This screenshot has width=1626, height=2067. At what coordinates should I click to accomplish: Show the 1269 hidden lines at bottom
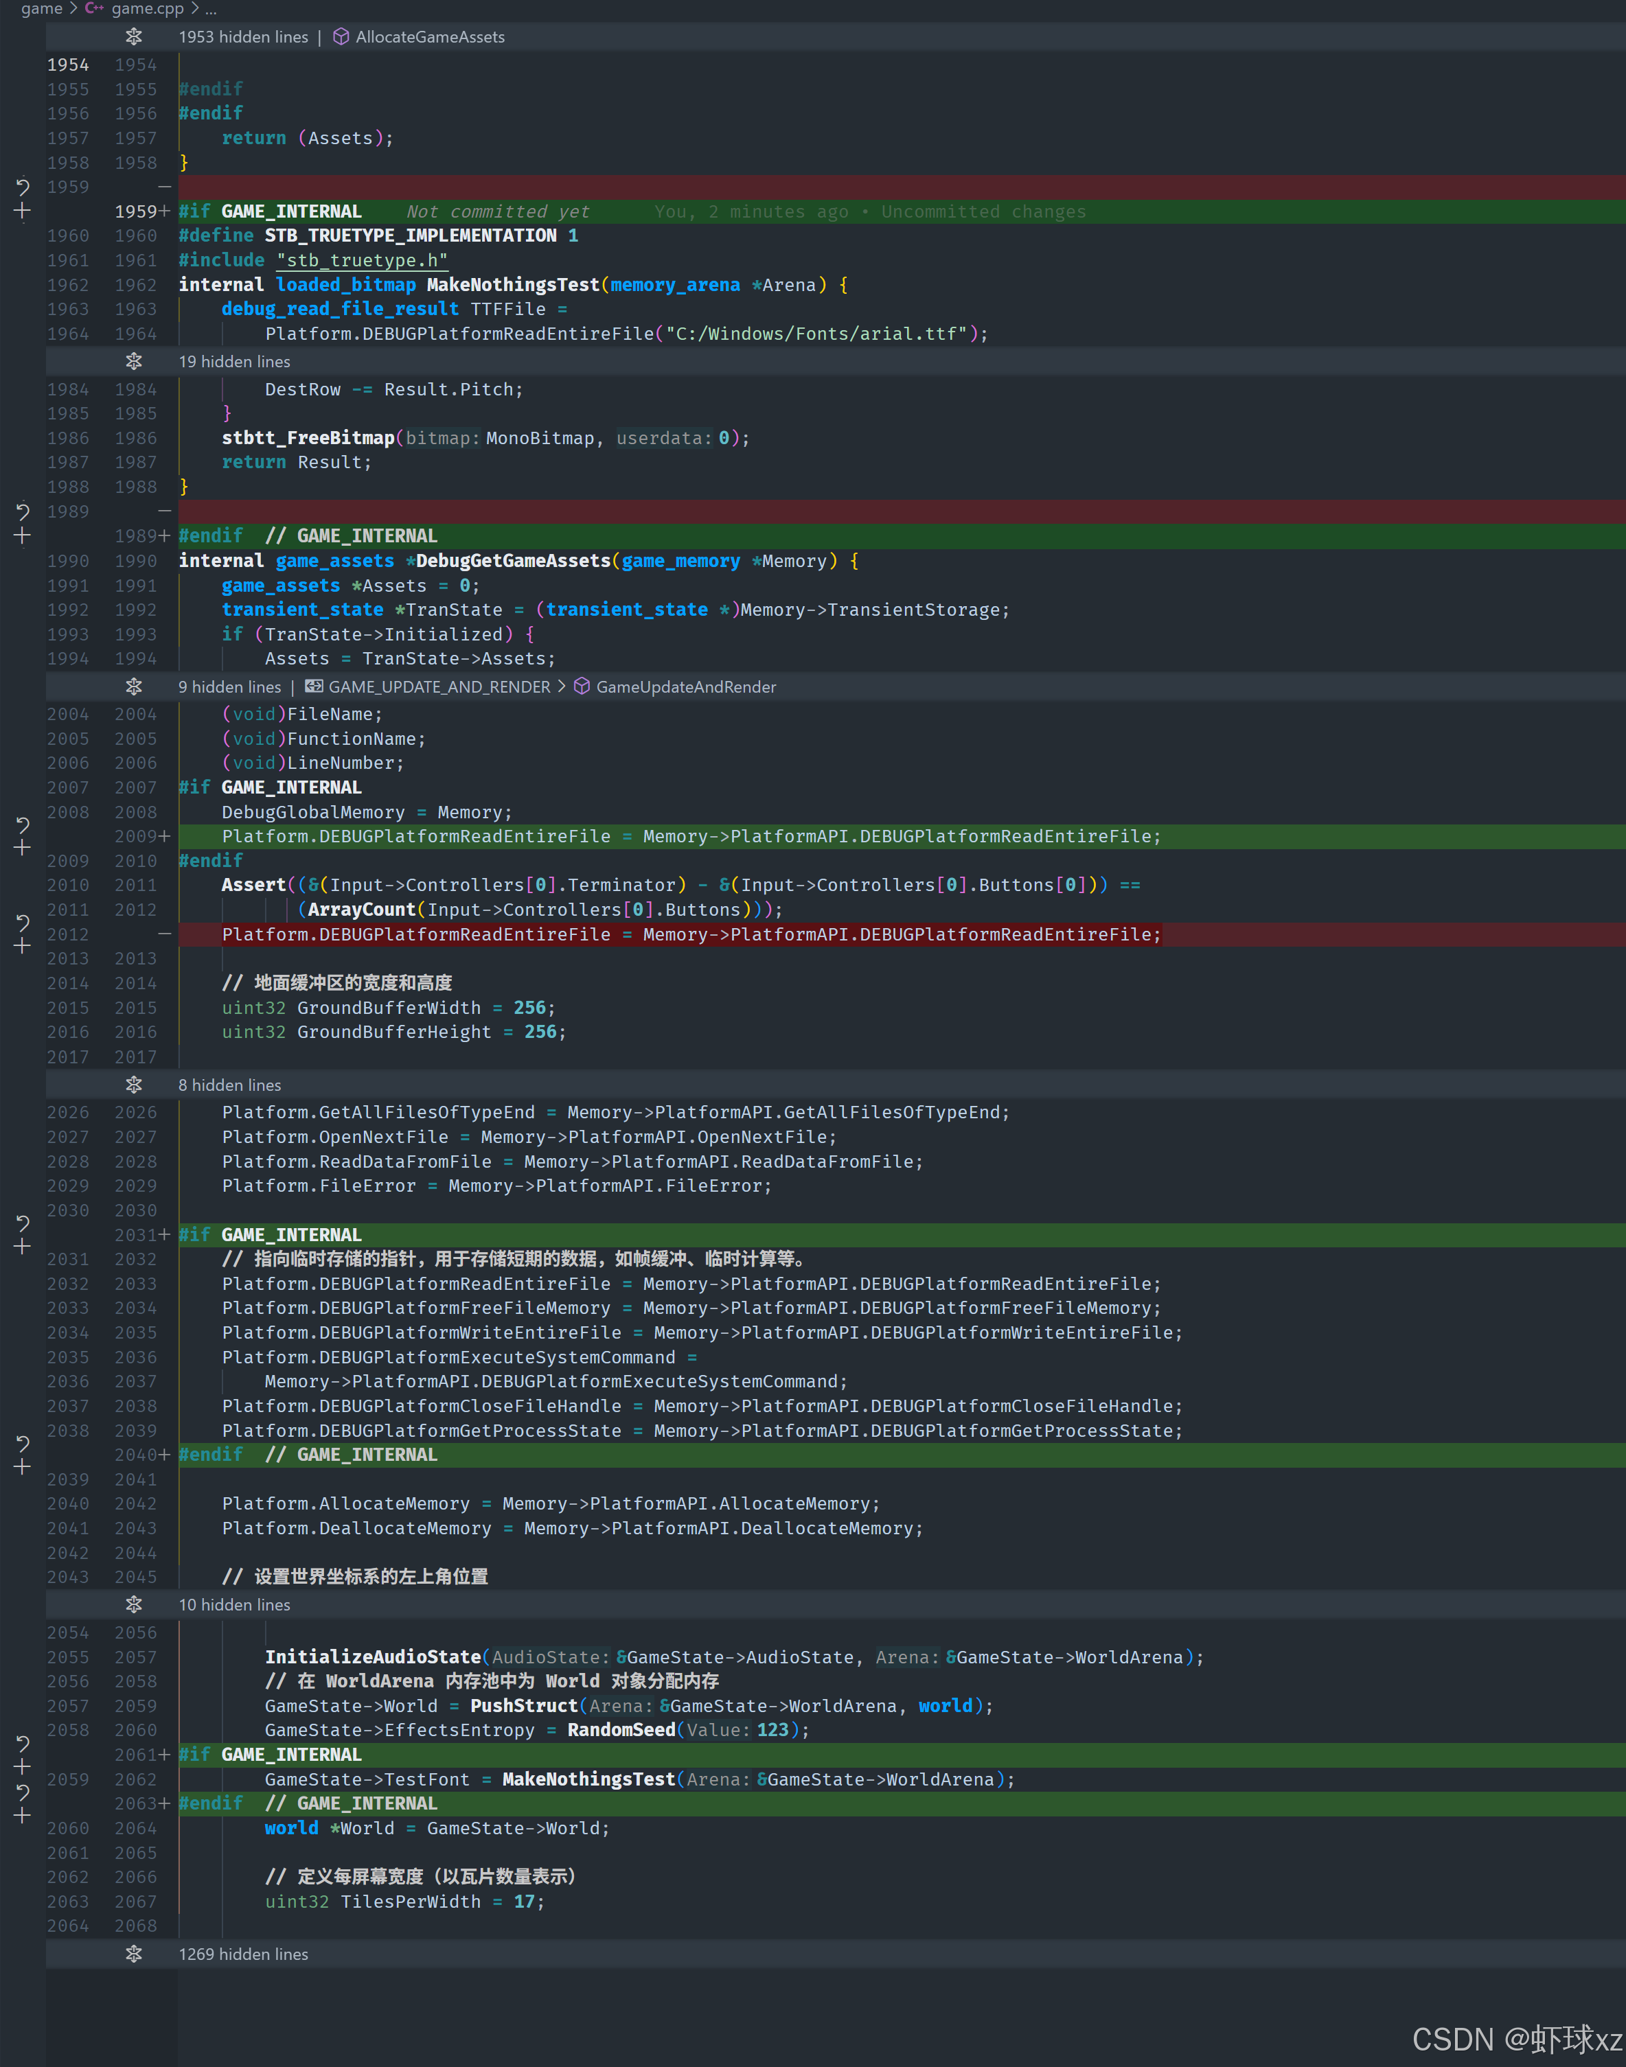(134, 1954)
